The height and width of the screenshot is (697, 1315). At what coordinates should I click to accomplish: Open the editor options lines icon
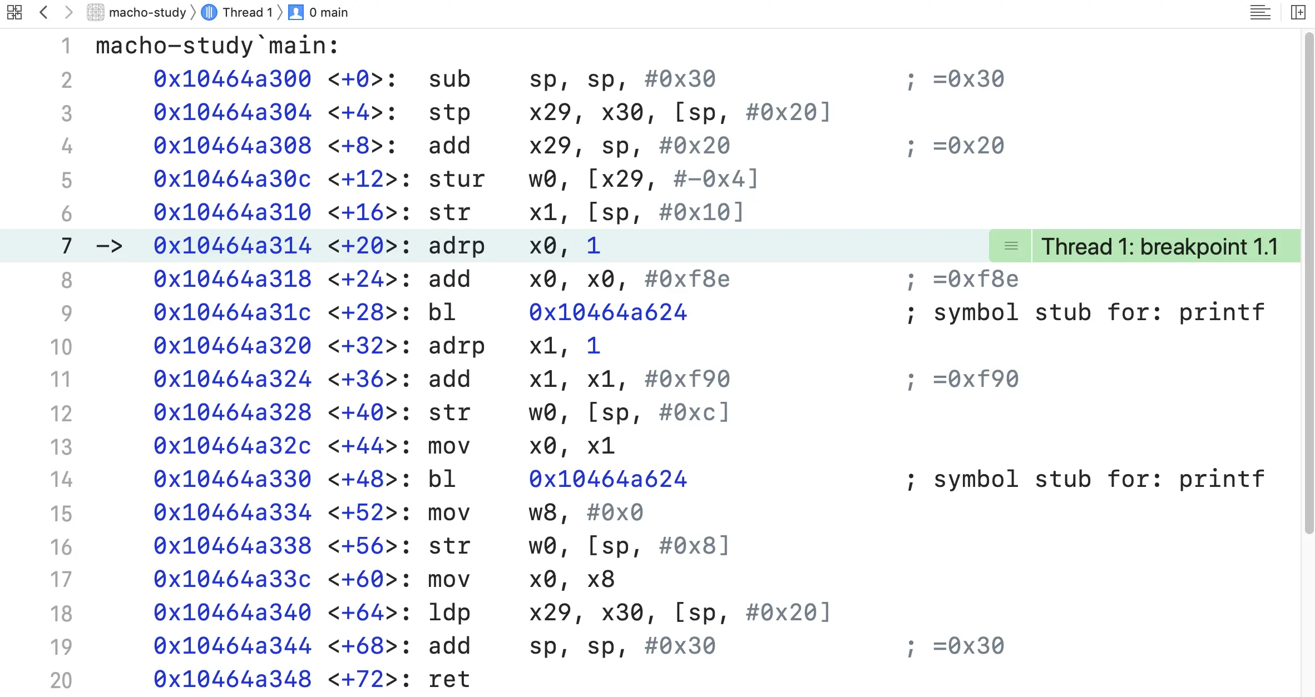[x=1260, y=12]
